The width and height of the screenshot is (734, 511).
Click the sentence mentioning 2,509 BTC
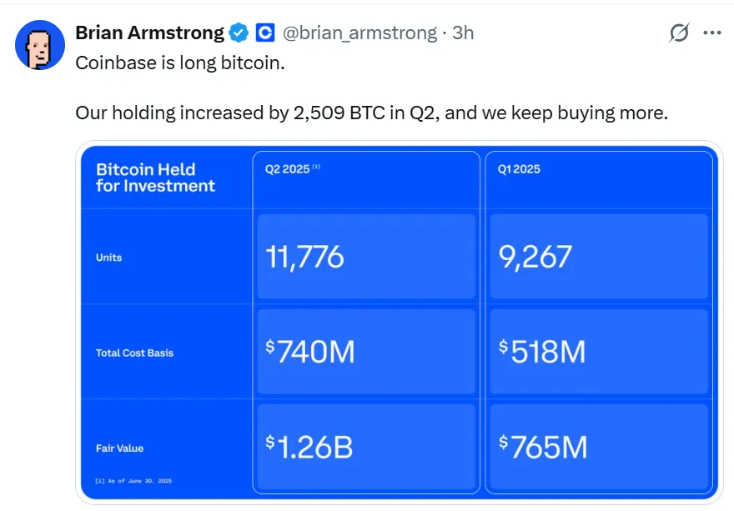pyautogui.click(x=371, y=113)
